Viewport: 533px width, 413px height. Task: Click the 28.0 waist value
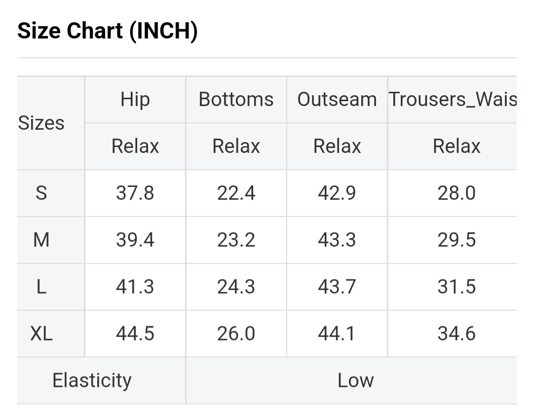[457, 193]
